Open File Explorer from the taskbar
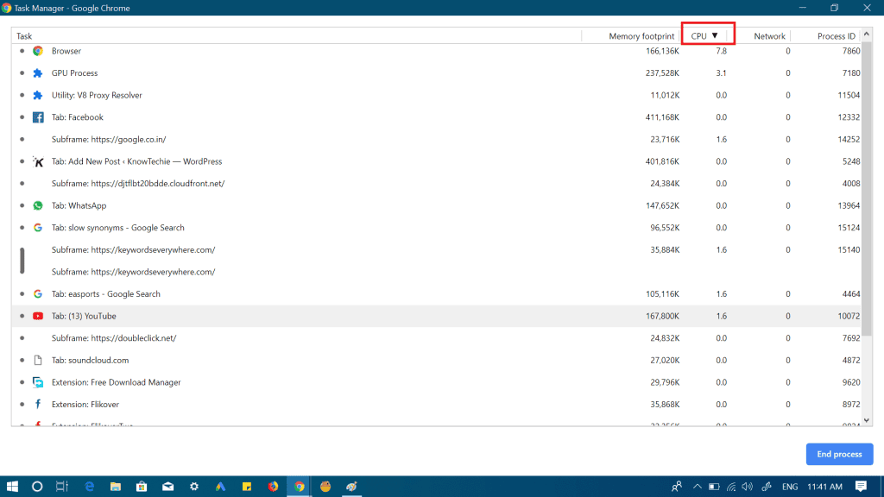 point(116,487)
